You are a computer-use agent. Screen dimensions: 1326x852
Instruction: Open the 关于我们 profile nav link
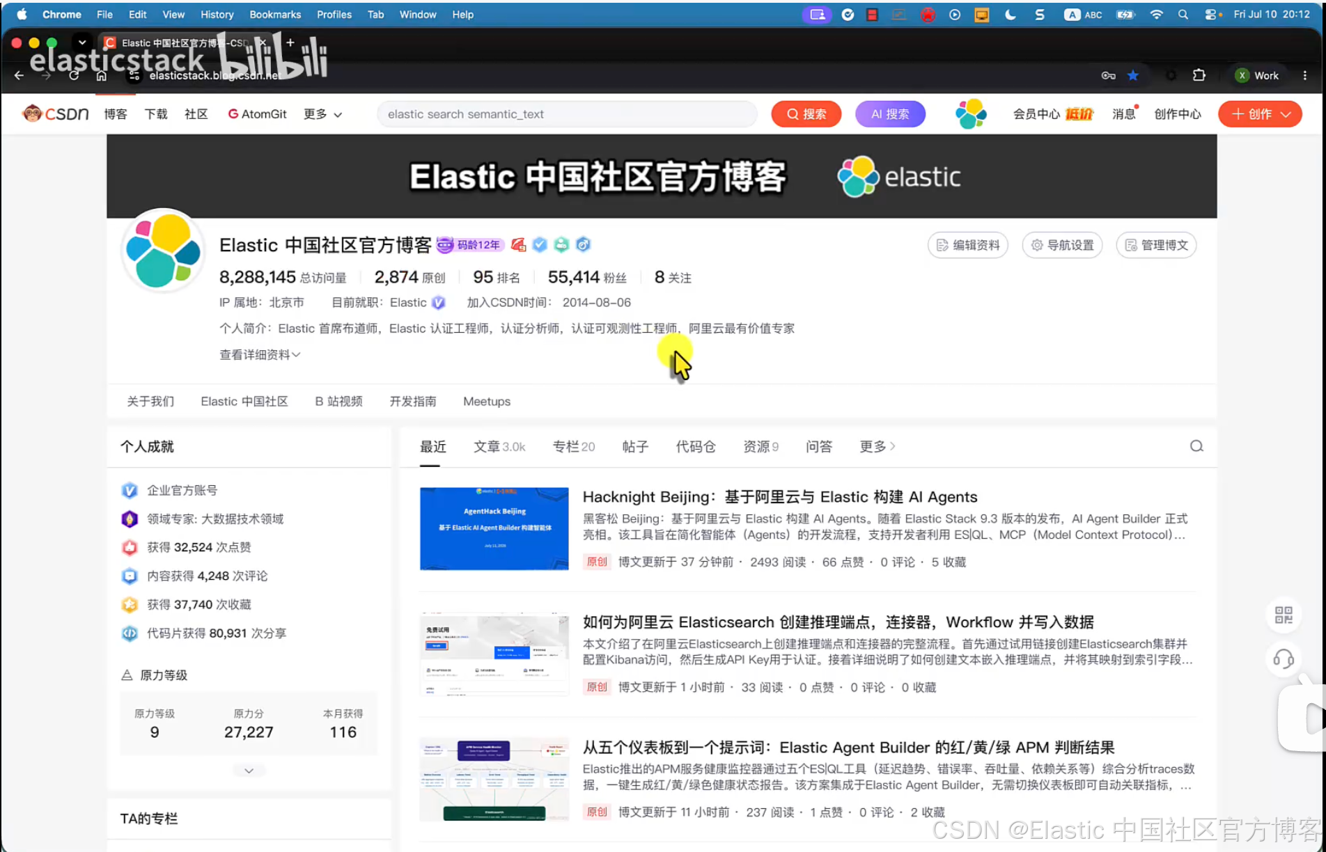pos(150,402)
